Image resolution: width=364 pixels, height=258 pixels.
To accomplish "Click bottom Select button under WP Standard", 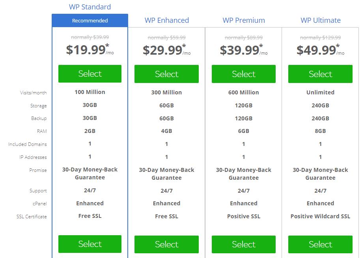I will pyautogui.click(x=90, y=244).
